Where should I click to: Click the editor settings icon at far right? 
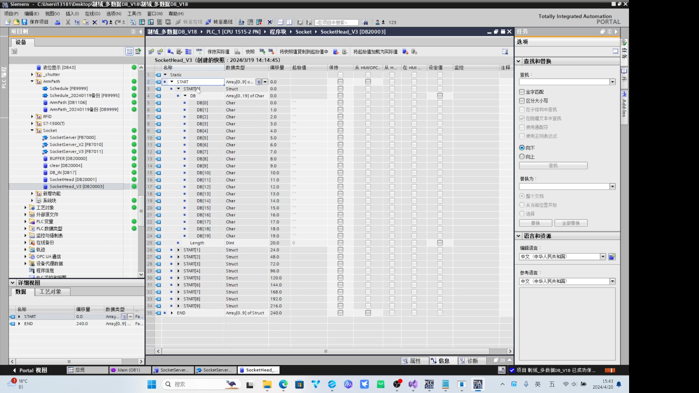[x=505, y=52]
